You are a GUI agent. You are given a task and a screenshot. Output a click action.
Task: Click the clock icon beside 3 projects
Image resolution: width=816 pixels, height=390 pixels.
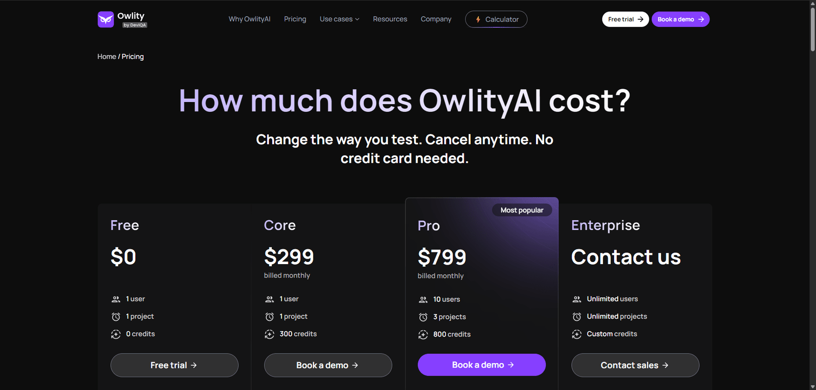point(423,317)
